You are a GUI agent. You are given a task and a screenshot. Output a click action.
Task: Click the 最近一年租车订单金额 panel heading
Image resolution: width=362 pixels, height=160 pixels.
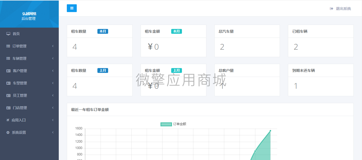click(90, 110)
